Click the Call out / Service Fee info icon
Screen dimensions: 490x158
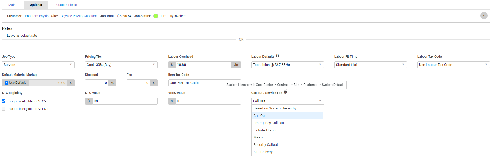[x=285, y=92]
